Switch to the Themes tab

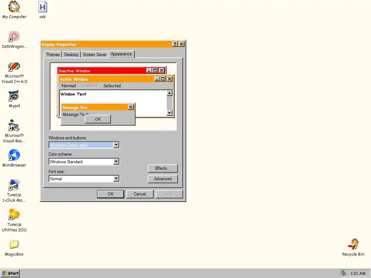[x=53, y=55]
